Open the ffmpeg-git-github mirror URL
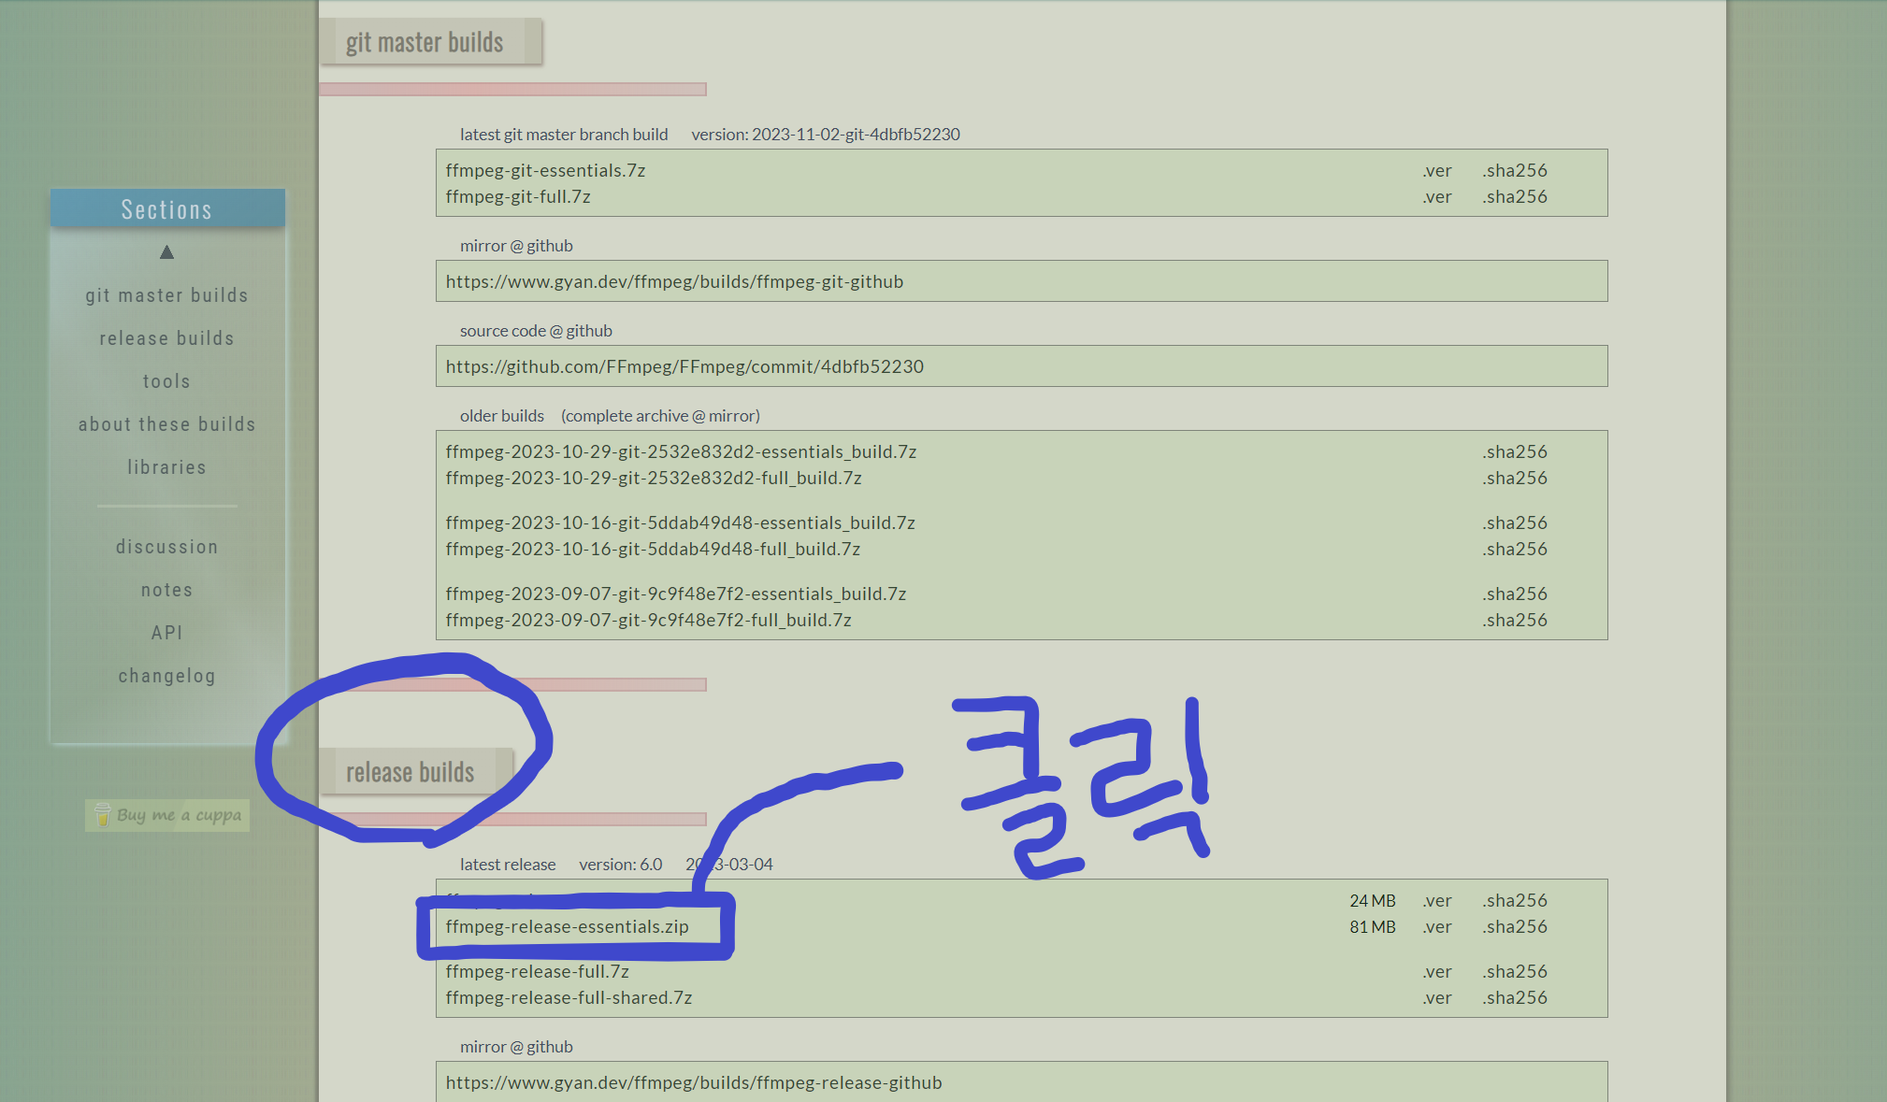 (x=674, y=281)
